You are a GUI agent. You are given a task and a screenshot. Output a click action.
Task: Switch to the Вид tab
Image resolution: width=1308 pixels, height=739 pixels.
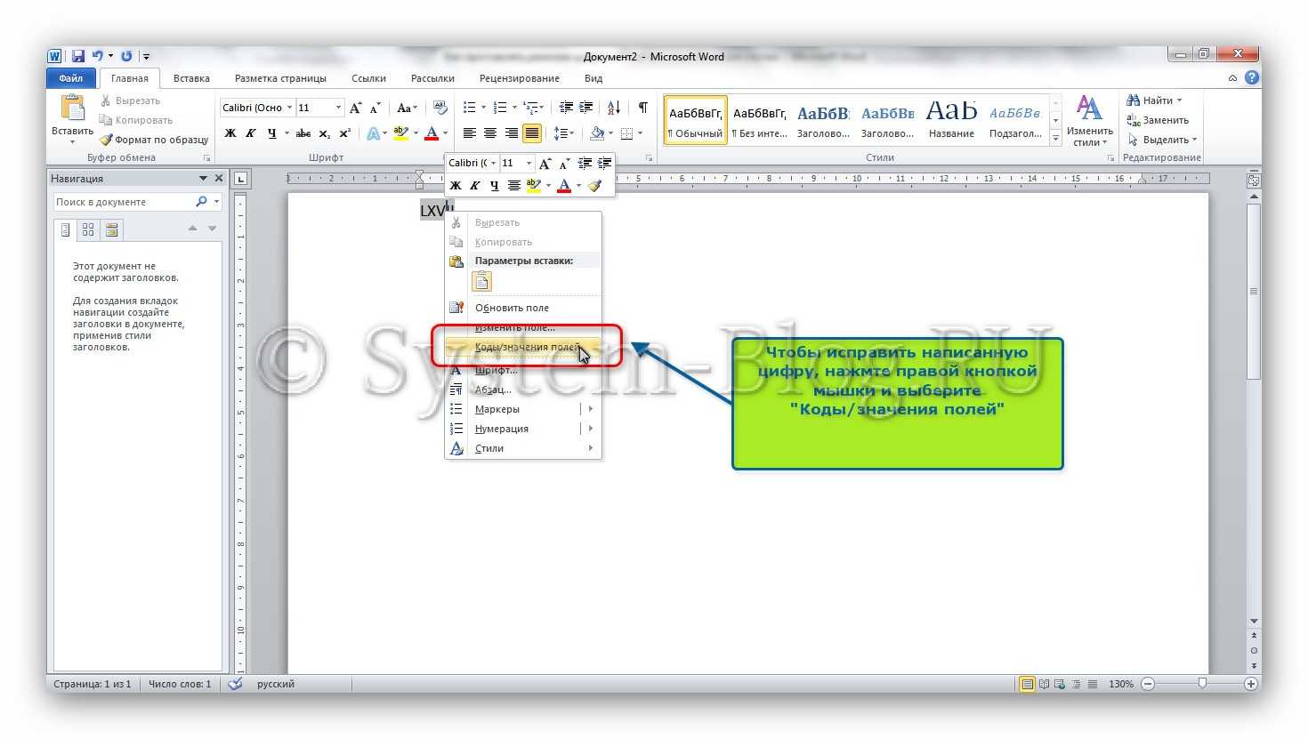[x=593, y=78]
